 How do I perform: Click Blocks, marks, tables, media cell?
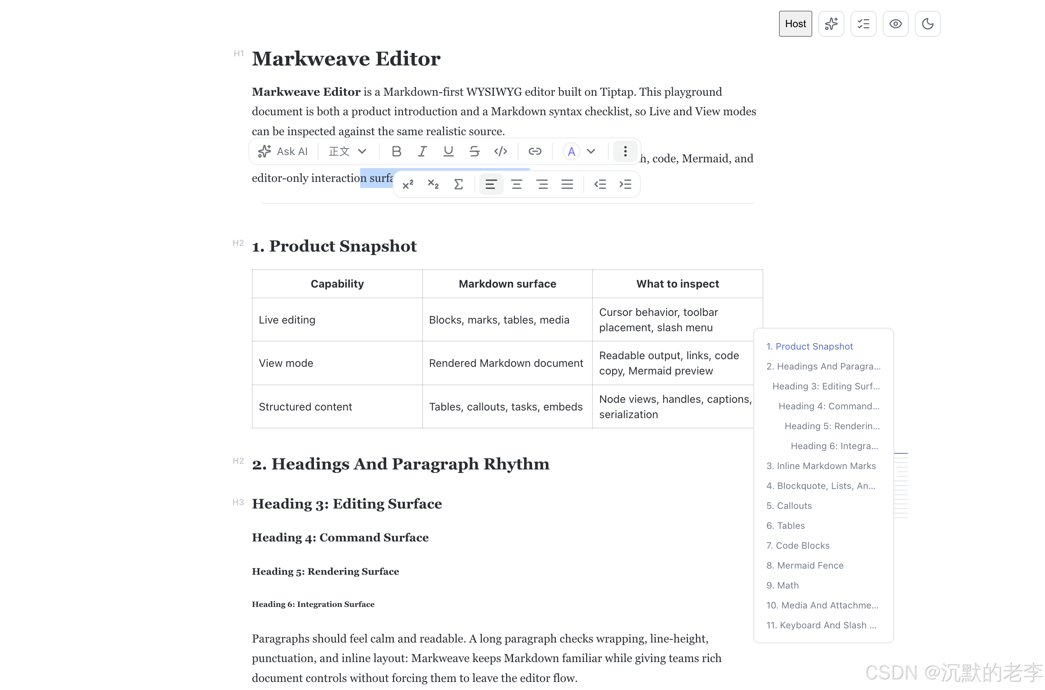[x=508, y=320]
